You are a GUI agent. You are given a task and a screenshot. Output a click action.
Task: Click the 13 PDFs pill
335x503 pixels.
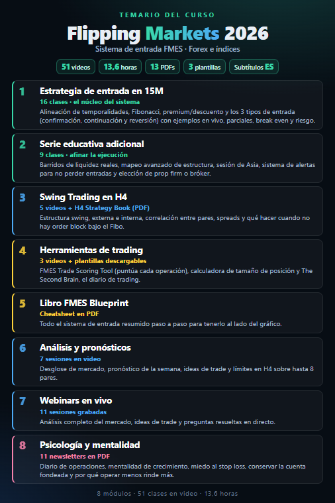click(x=162, y=67)
